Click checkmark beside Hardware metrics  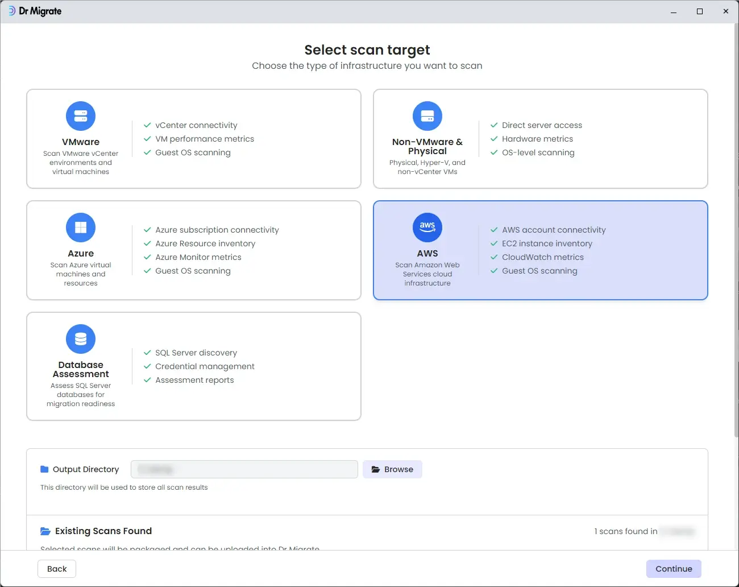[x=494, y=139]
